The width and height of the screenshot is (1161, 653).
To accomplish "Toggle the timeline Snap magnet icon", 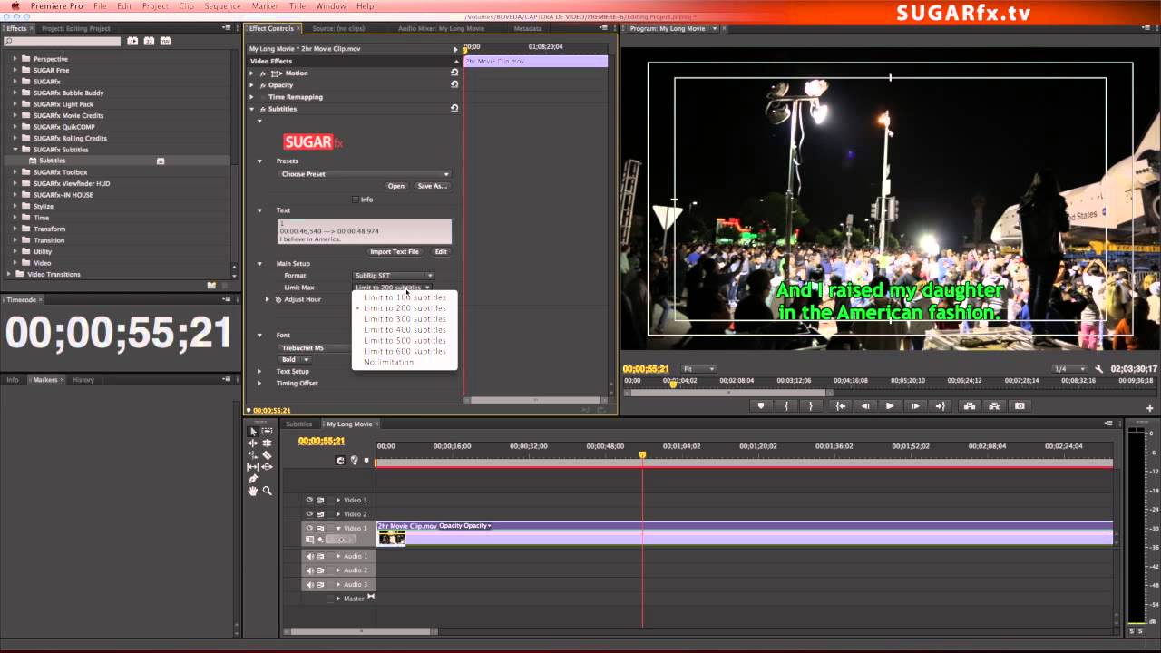I will (340, 461).
